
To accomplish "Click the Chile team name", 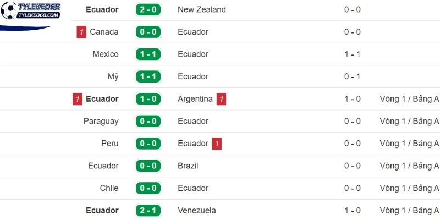I will (109, 188).
